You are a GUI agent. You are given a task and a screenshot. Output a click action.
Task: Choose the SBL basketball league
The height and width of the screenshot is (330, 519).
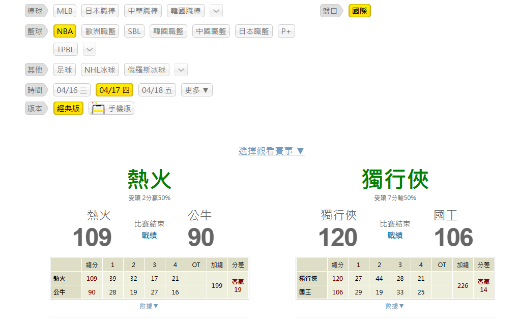[x=134, y=31]
